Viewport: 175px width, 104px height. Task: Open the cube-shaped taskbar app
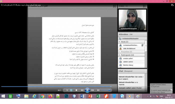tap(74, 96)
